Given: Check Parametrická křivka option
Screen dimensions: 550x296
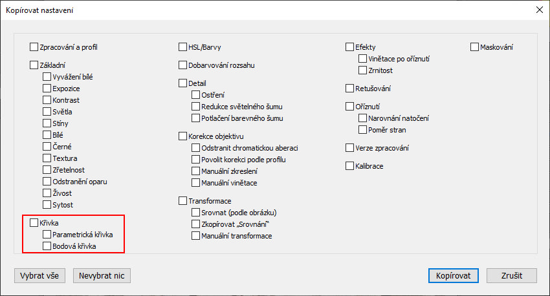Looking at the screenshot, I should point(47,235).
